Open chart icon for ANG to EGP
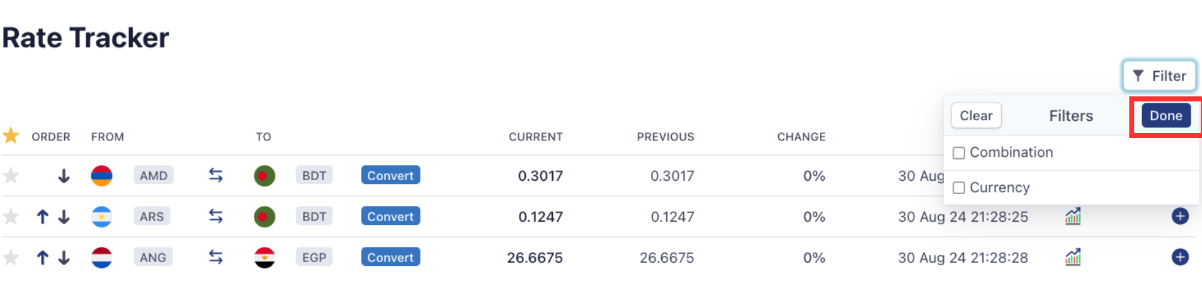 tap(1073, 257)
